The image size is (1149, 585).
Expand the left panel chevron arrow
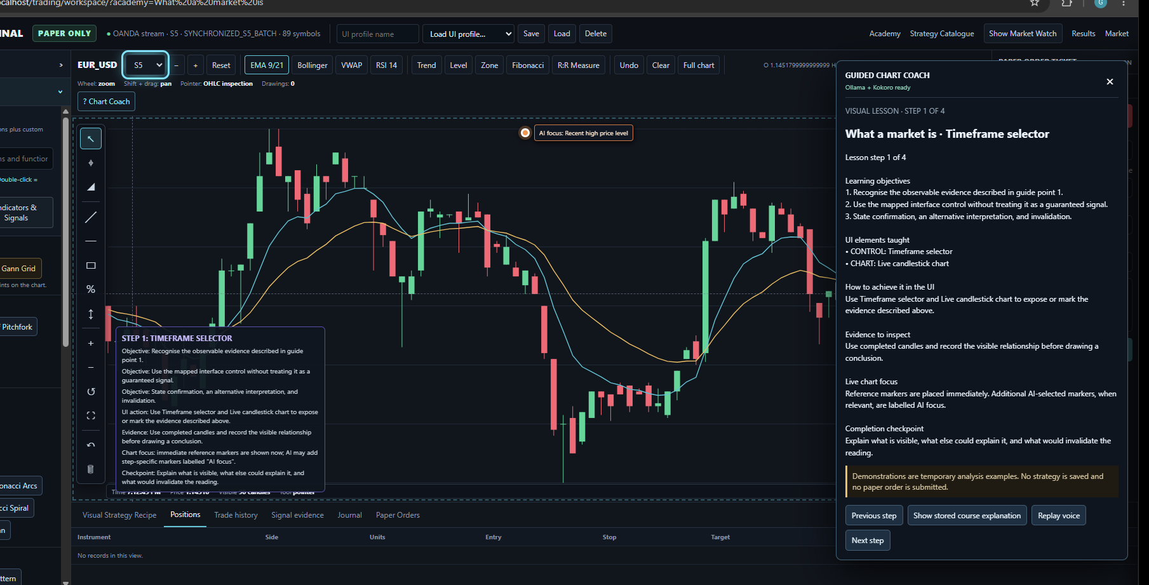click(x=61, y=65)
